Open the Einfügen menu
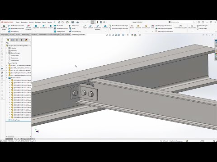217x162 pixels. click(x=38, y=22)
